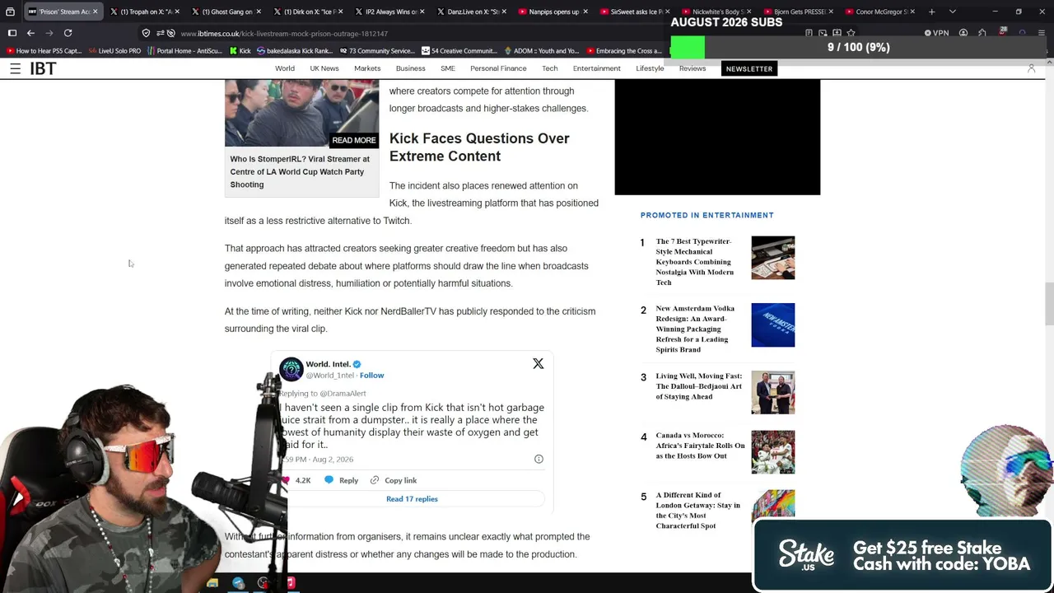Image resolution: width=1054 pixels, height=593 pixels.
Task: Switch to the Ghost Gang on X tab
Action: (x=226, y=12)
